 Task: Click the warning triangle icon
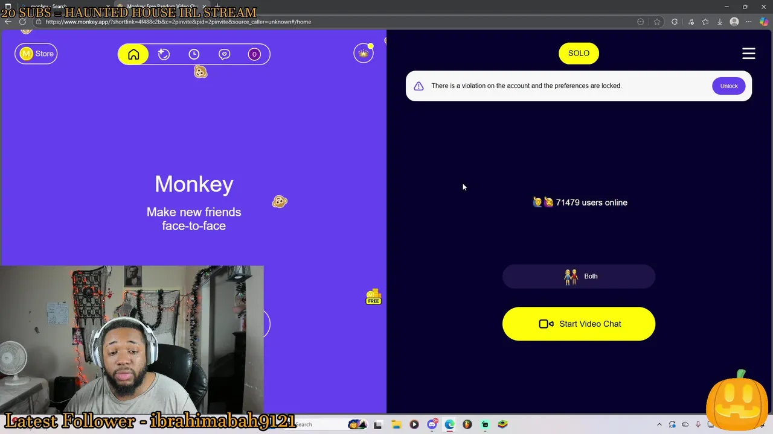[419, 86]
